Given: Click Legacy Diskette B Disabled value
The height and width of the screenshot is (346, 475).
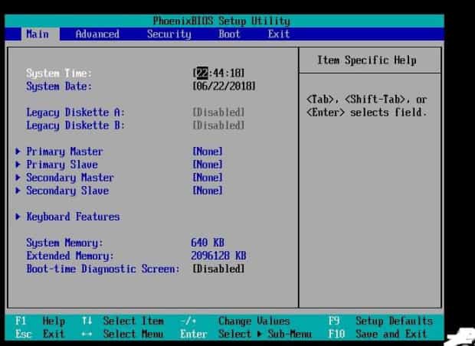Looking at the screenshot, I should coord(218,126).
